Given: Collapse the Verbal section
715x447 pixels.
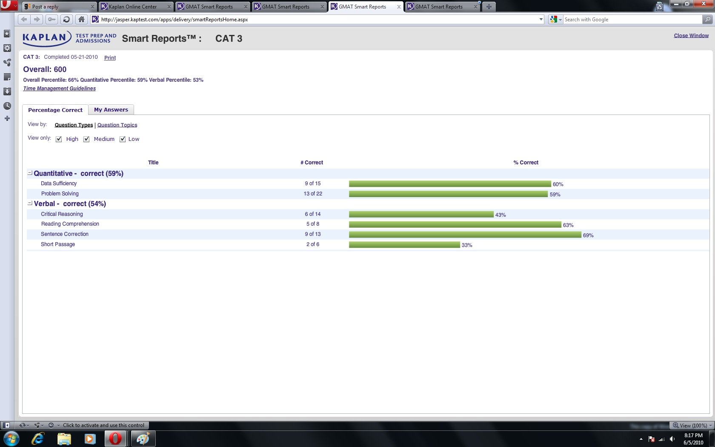Looking at the screenshot, I should coord(30,203).
